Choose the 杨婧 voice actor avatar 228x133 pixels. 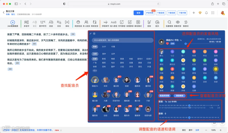click(x=127, y=80)
